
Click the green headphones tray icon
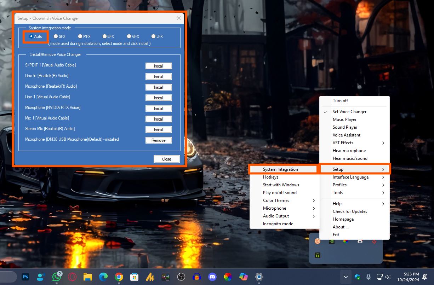coord(318,255)
